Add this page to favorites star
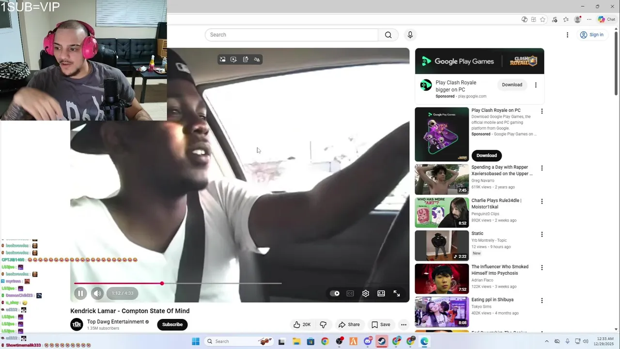 point(543,19)
